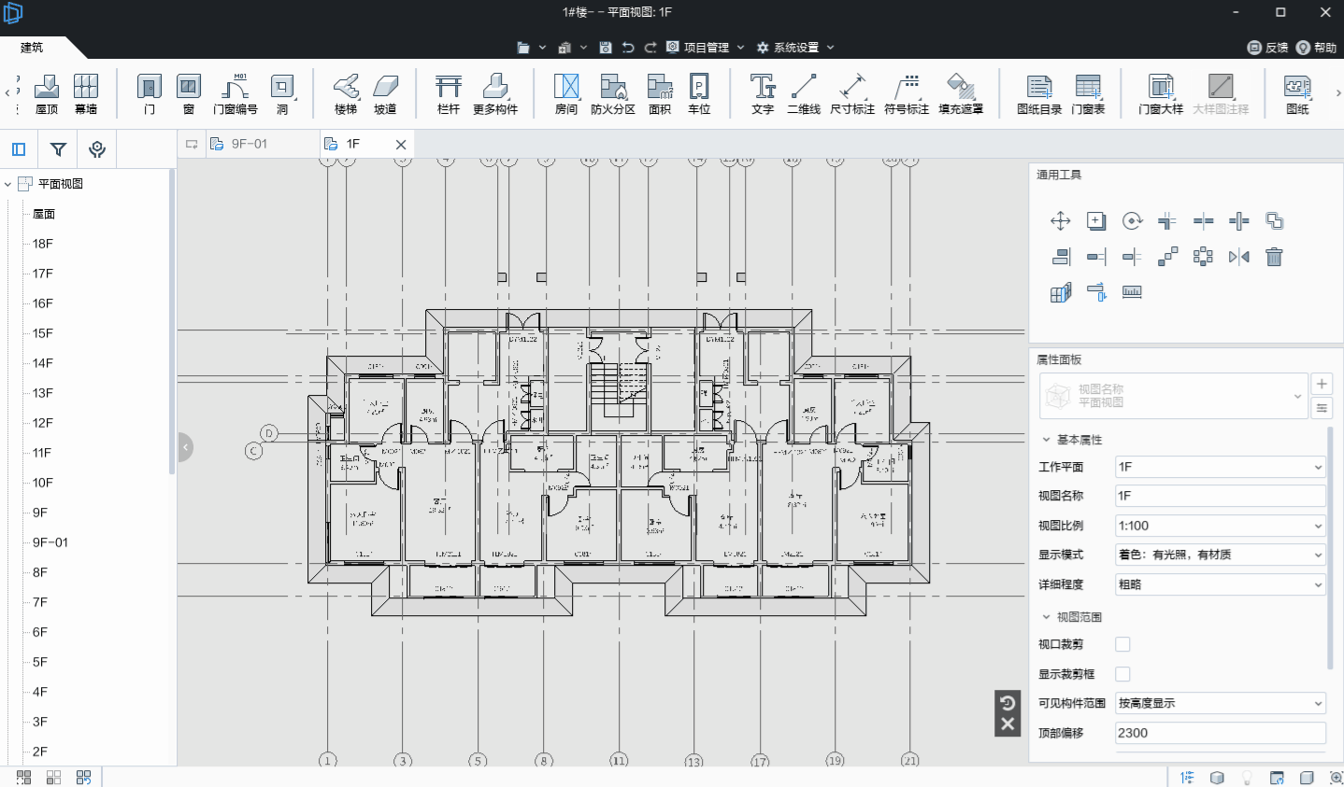Open the 视图比例 1:100 dropdown
The height and width of the screenshot is (787, 1344).
pyautogui.click(x=1221, y=526)
